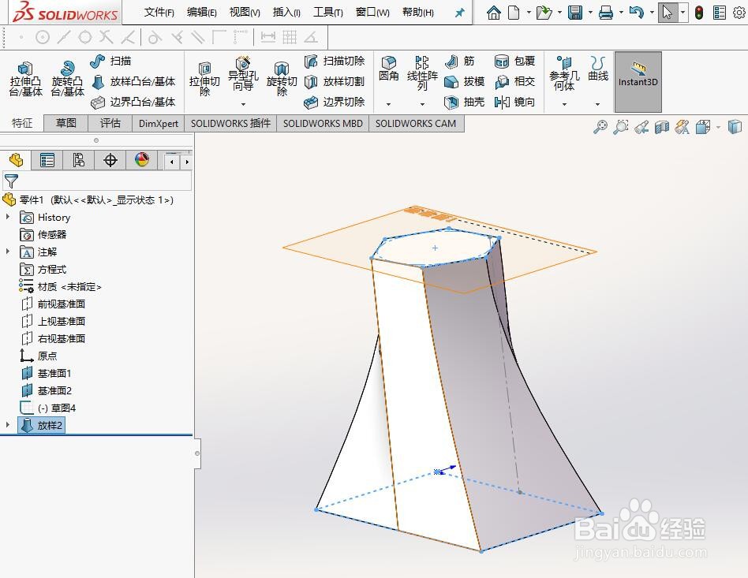Select the Draft (拔模) feature
Viewport: 748px width, 578px height.
(x=464, y=81)
